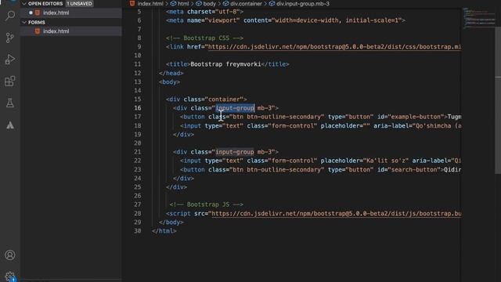Open the triangle-shaped activity bar icon
The image size is (501, 282).
(x=10, y=125)
